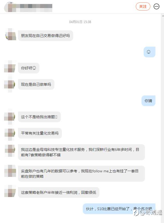164x223 pixels.
Task: Click the 朋友现在自己交易做得还好吗 message bubble
Action: (x=46, y=36)
